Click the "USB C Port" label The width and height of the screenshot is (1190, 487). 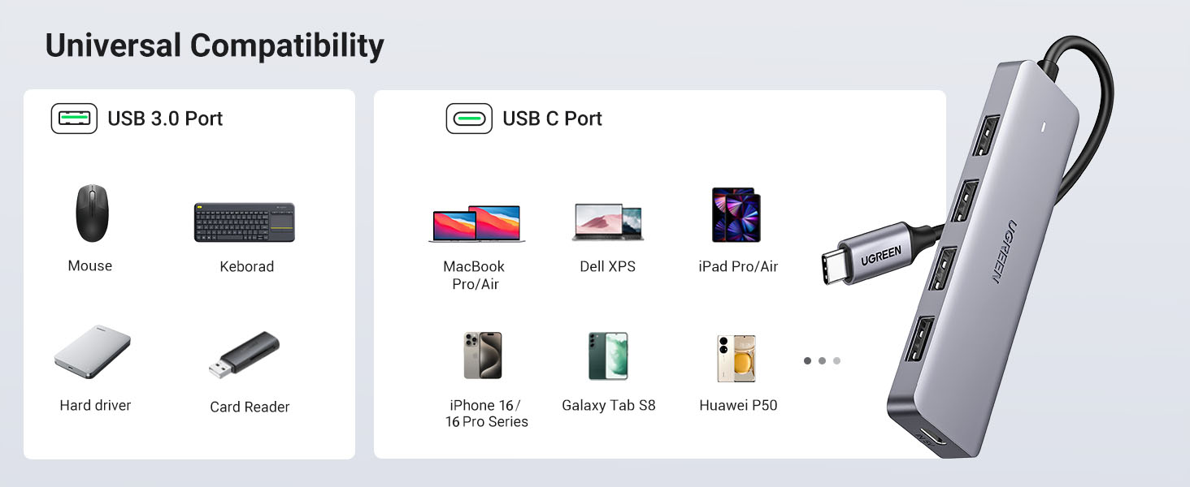point(552,119)
